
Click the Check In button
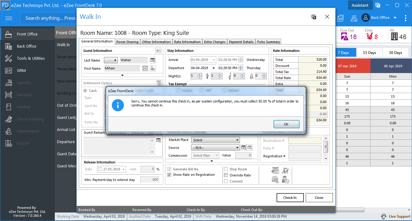pos(290,198)
